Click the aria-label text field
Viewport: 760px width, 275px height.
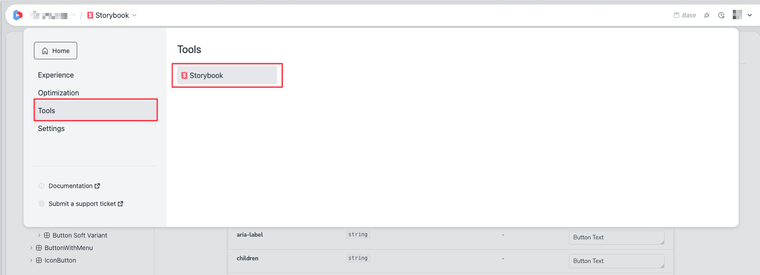[x=617, y=238]
